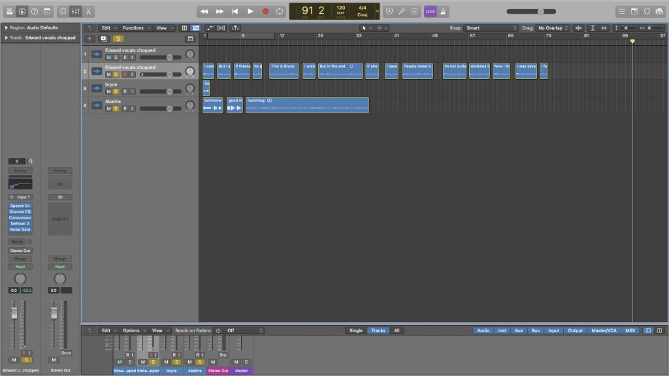Select the humming region

(307, 105)
